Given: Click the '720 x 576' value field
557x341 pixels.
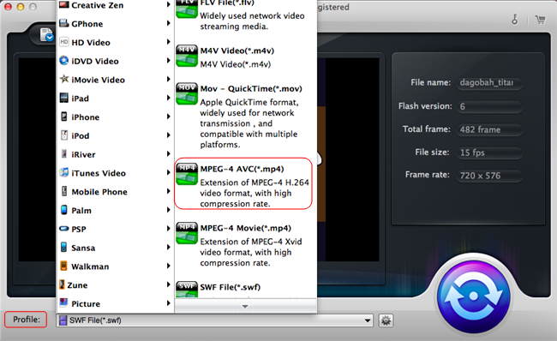Looking at the screenshot, I should 488,176.
